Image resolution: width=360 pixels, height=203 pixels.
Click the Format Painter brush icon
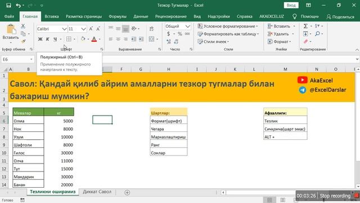(23, 41)
